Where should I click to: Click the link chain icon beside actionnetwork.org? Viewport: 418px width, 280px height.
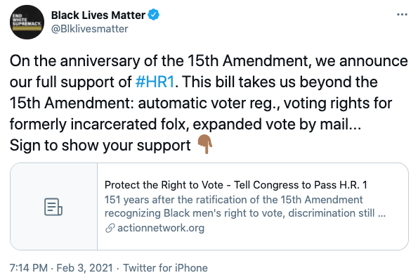(x=110, y=228)
